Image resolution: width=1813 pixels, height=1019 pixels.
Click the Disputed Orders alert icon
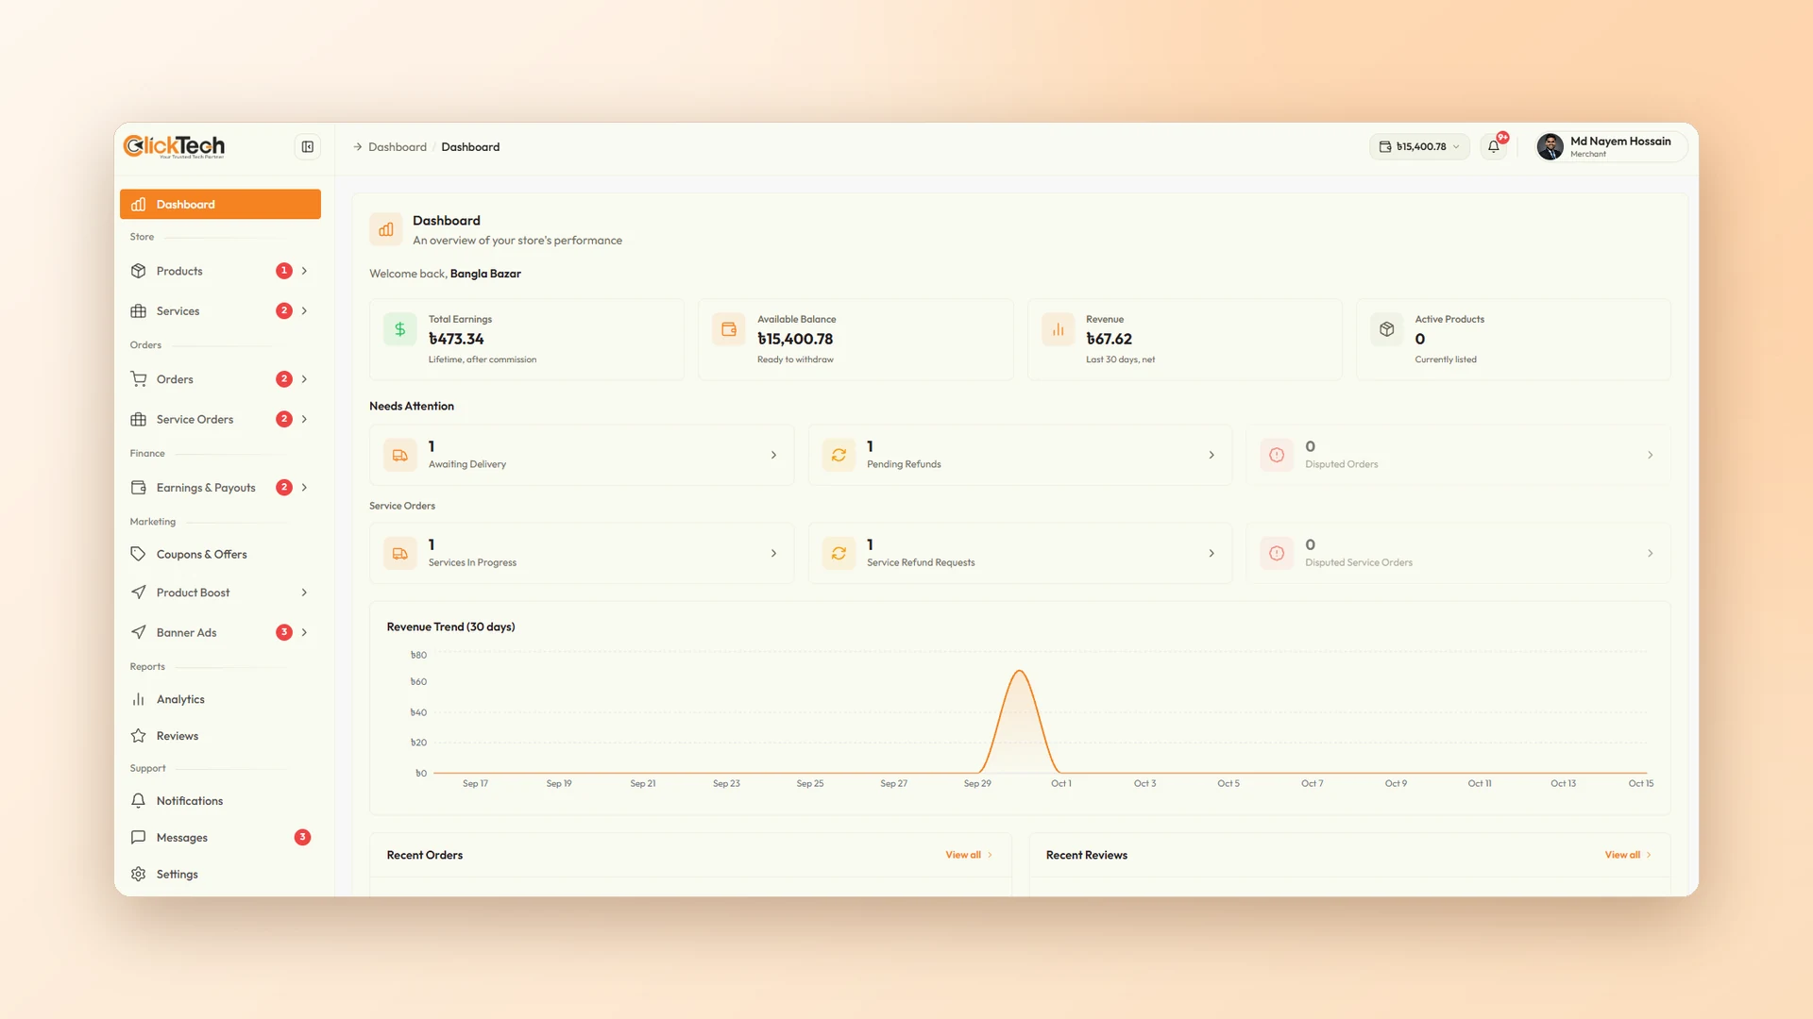[x=1277, y=455]
